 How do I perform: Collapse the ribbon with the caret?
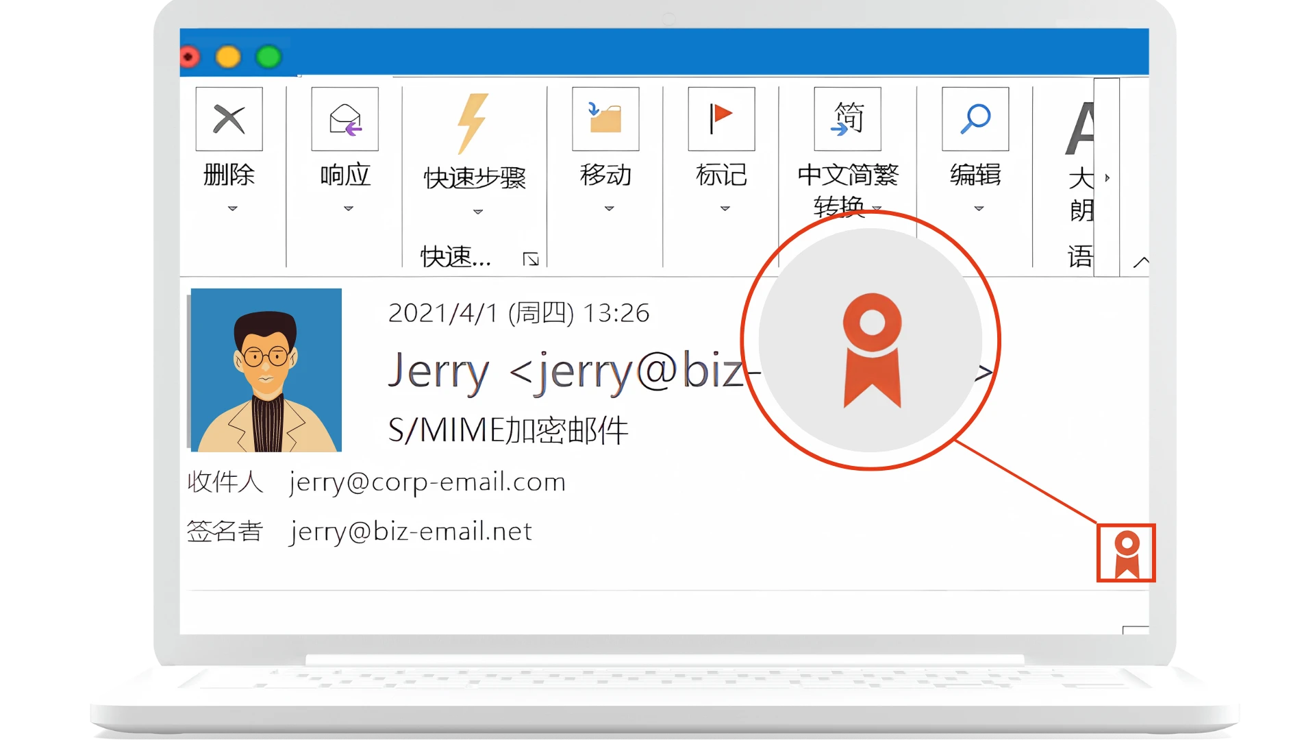point(1140,262)
